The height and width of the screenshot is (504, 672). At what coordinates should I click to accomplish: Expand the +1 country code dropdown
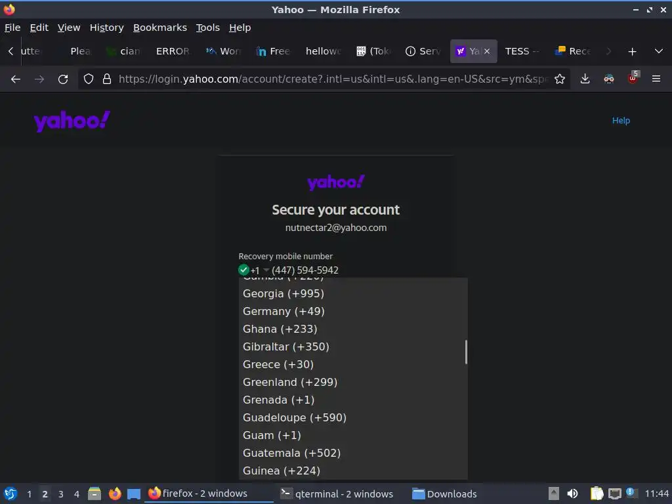point(260,270)
